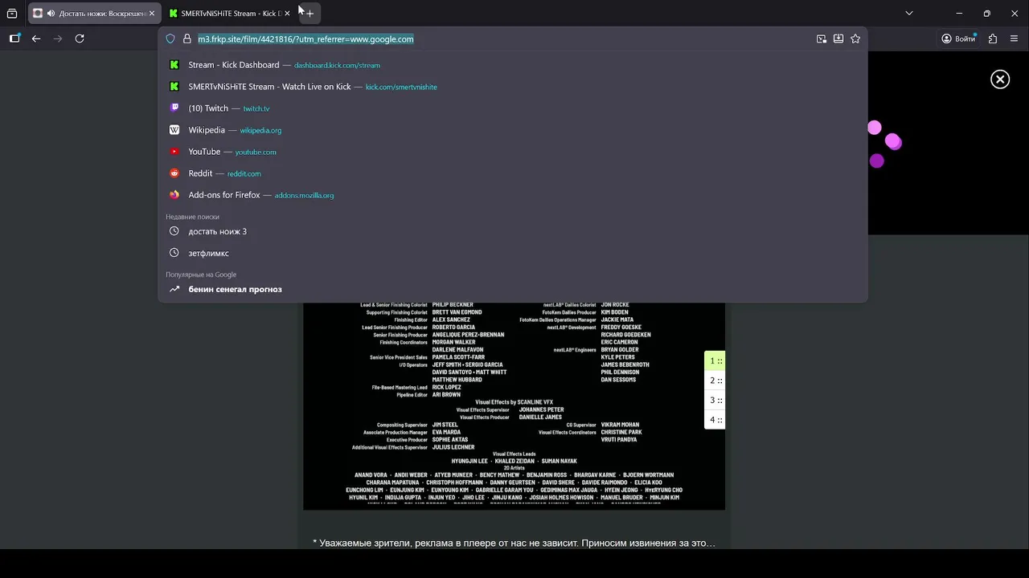Viewport: 1029px width, 578px height.
Task: Select recent search зетфлимкс
Action: pos(513,253)
